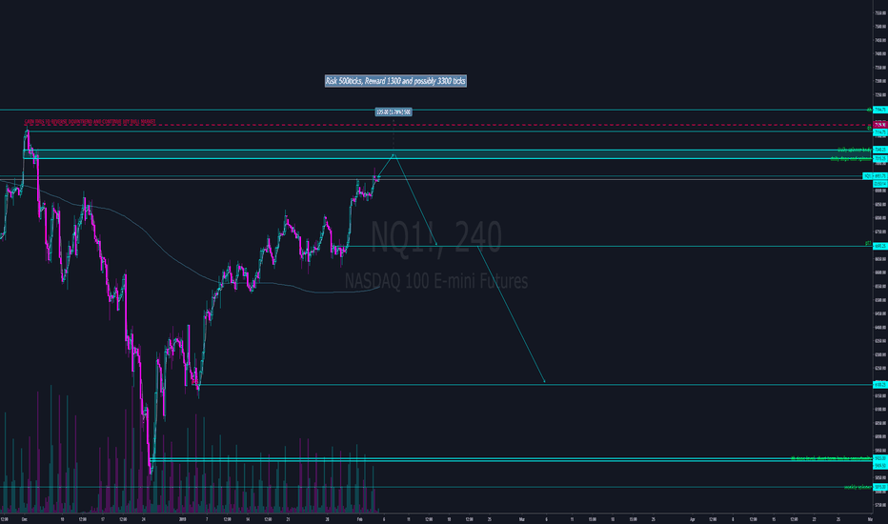This screenshot has width=888, height=524.
Task: Click the pink price tag on the price axis
Action: pos(880,125)
